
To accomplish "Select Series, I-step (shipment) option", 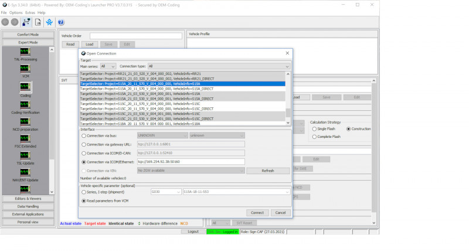I will click(x=84, y=191).
